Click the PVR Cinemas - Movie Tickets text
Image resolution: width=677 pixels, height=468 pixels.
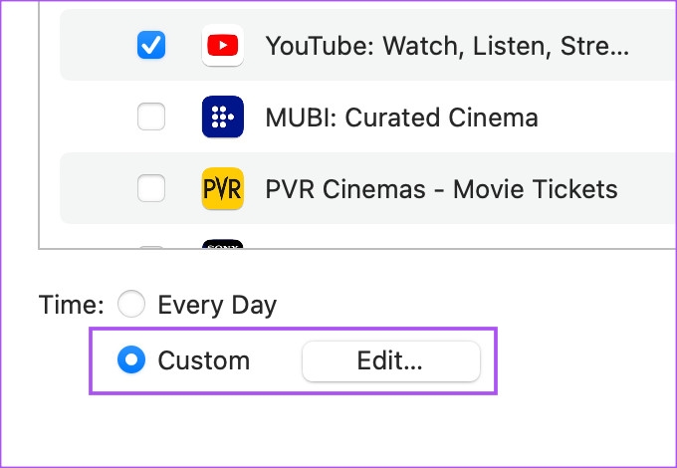441,189
